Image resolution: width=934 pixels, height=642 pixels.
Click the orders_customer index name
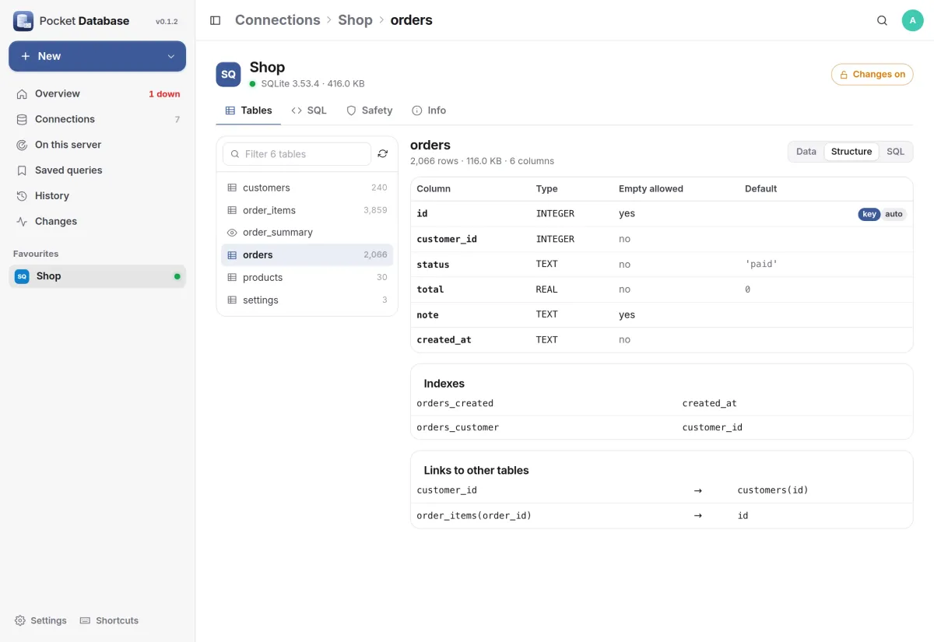tap(458, 427)
